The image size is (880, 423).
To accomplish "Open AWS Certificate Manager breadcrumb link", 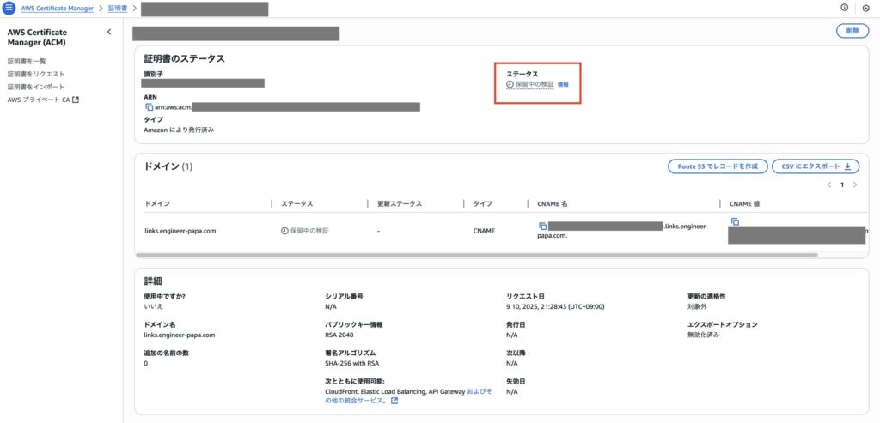I will 58,9.
